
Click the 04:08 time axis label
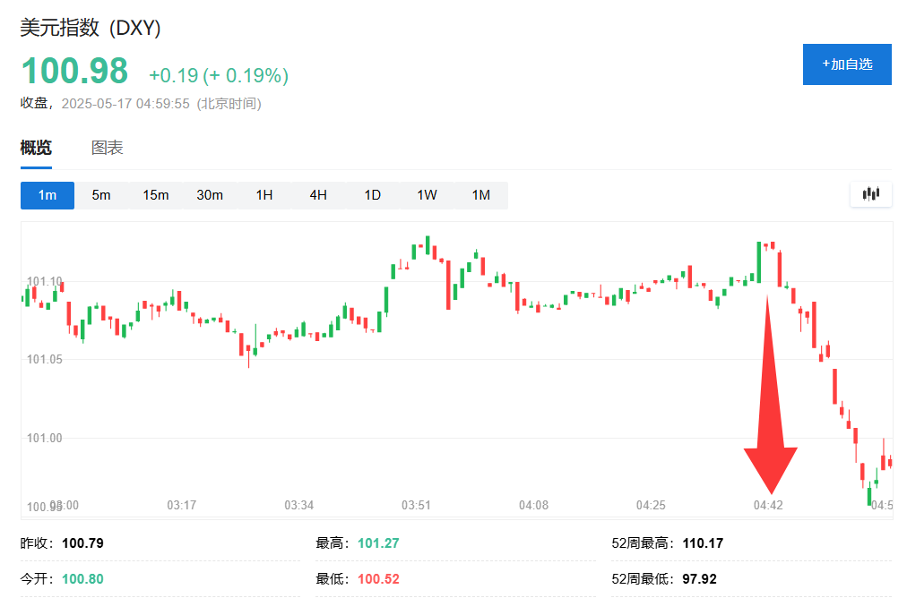(x=533, y=505)
